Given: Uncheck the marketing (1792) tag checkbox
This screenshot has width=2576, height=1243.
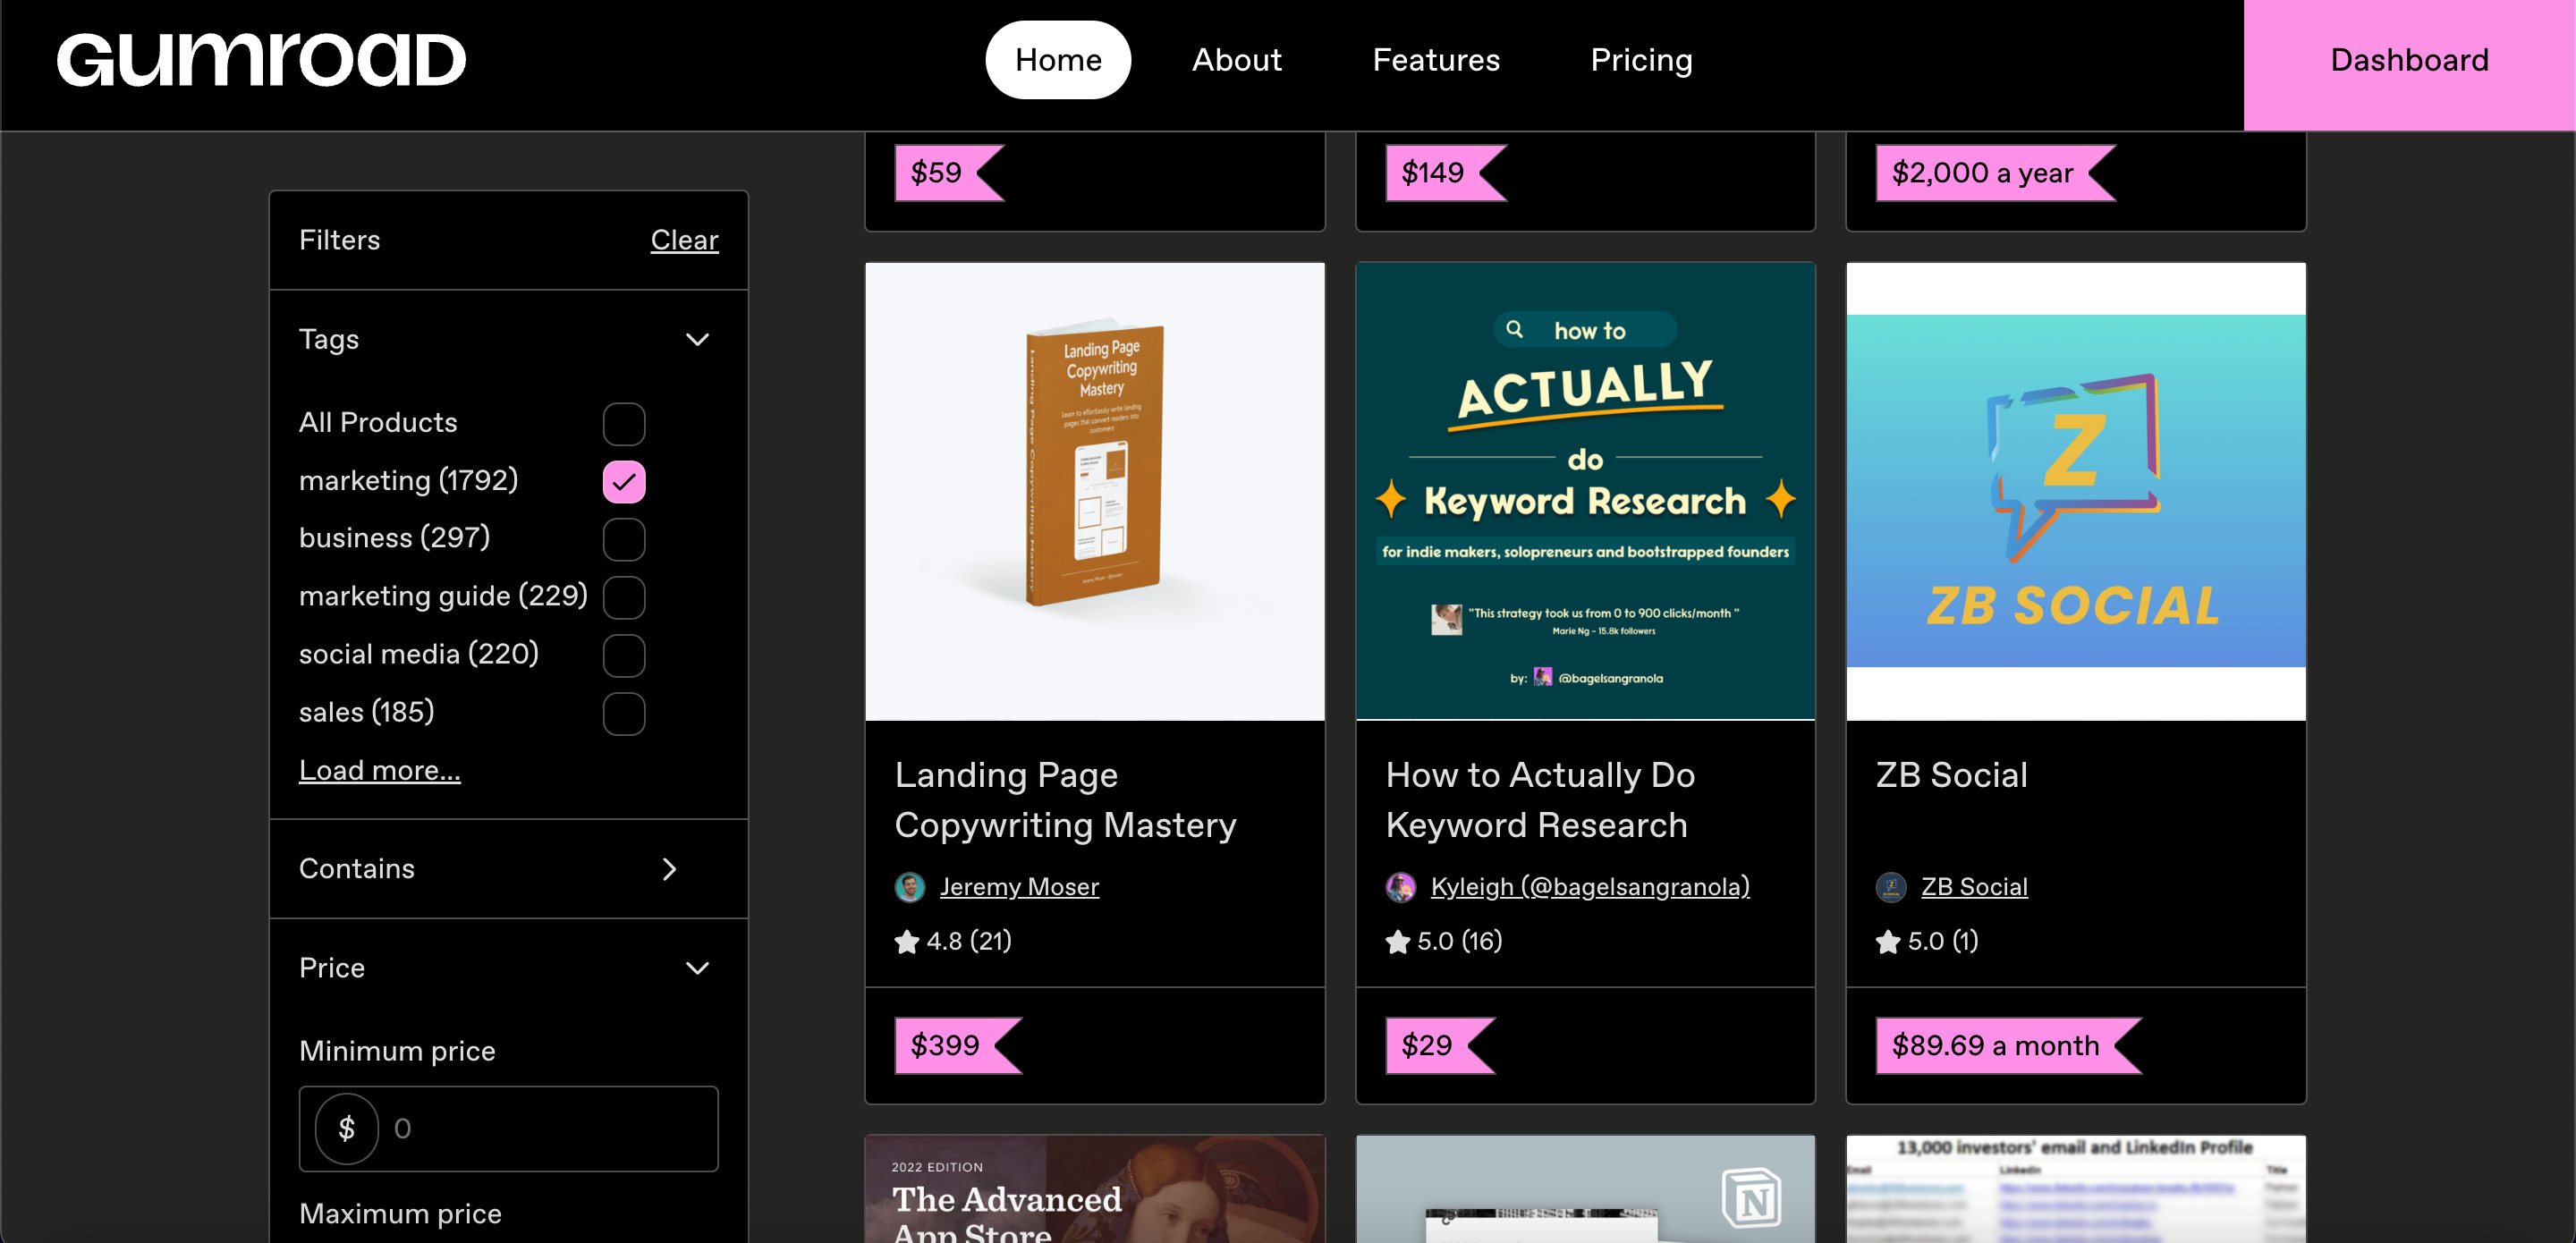Looking at the screenshot, I should coord(624,481).
